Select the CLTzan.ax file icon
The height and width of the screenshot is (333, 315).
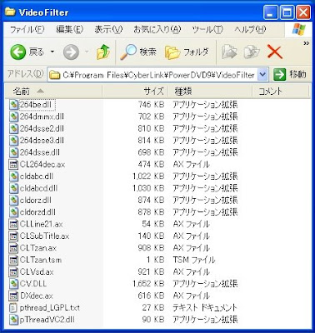coord(13,248)
